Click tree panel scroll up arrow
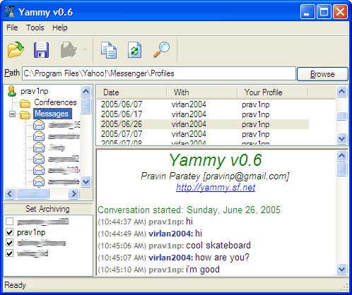 pos(86,91)
